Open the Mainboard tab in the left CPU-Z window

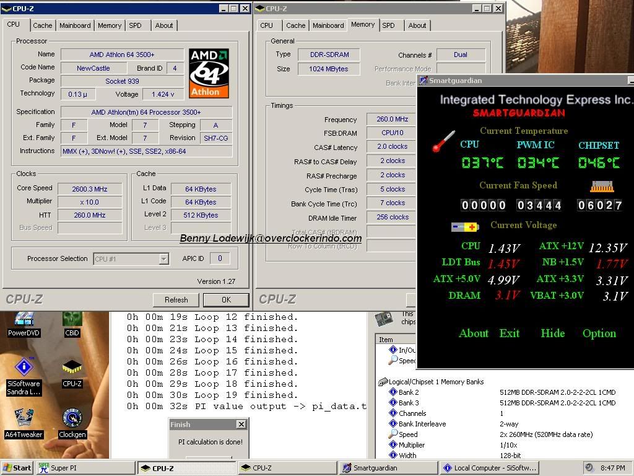[x=75, y=25]
